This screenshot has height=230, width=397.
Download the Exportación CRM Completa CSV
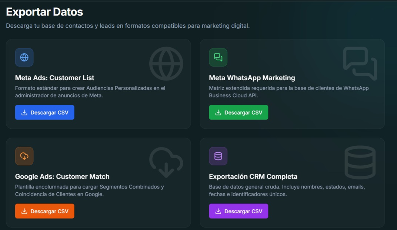pos(238,211)
